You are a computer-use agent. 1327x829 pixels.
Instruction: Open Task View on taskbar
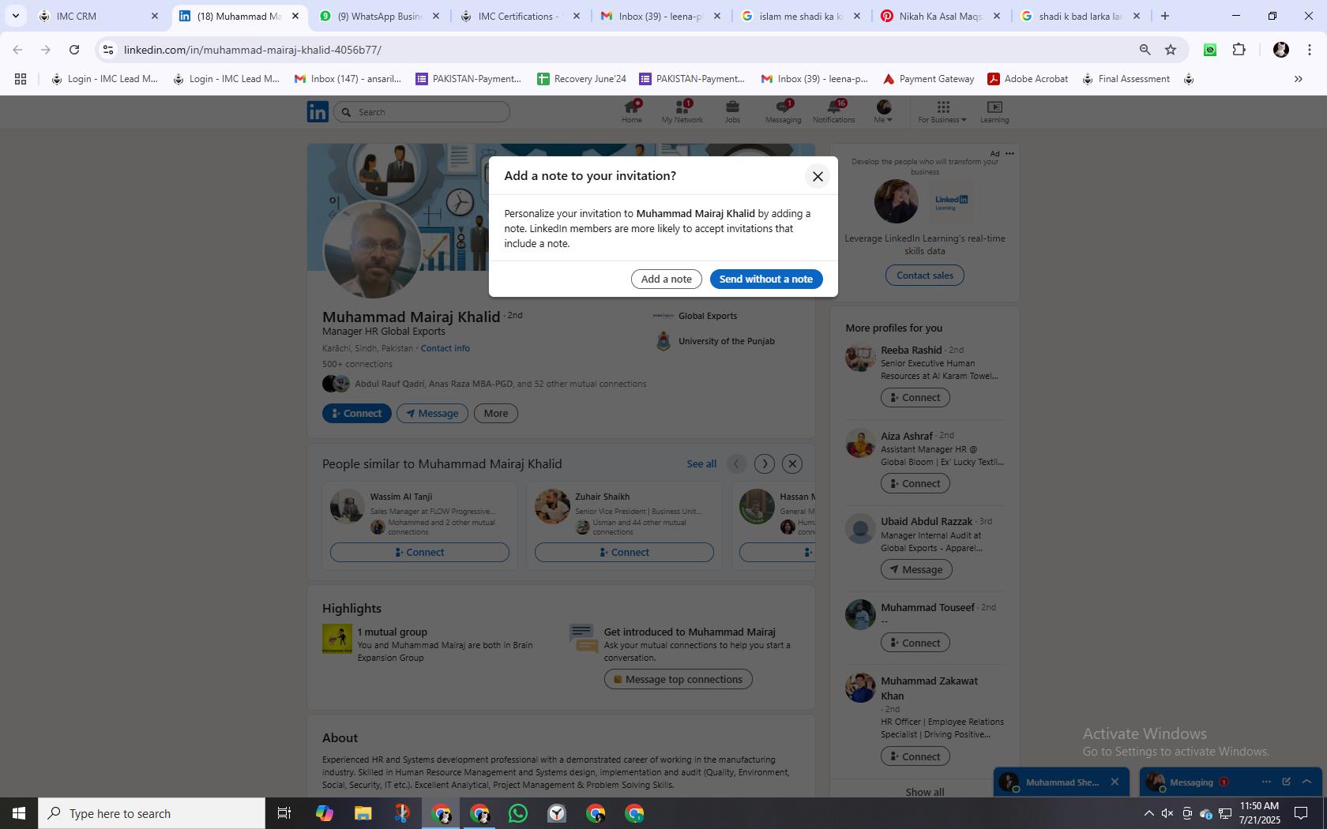coord(284,813)
